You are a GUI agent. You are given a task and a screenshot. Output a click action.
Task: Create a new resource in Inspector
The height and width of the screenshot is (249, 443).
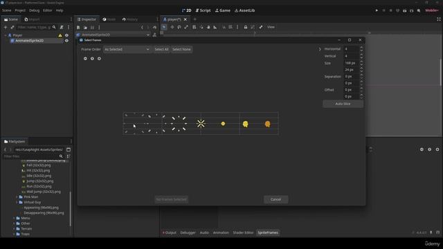78,28
